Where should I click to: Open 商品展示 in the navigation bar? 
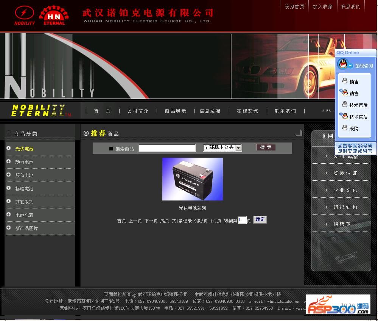click(176, 111)
